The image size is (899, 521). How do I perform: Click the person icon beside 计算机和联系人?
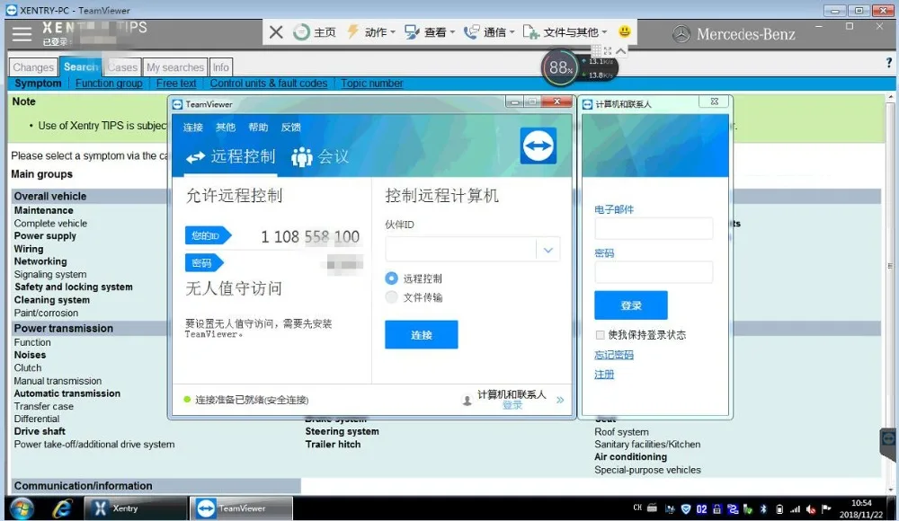coord(467,400)
